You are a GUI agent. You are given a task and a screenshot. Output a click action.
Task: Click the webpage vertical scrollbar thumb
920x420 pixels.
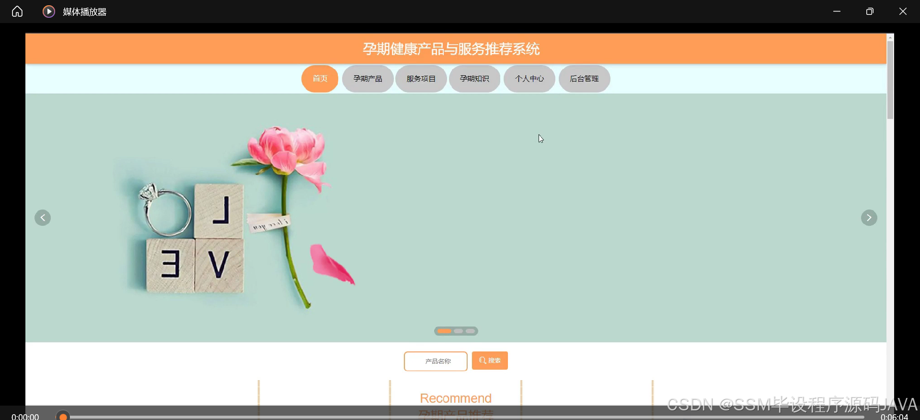click(x=890, y=80)
